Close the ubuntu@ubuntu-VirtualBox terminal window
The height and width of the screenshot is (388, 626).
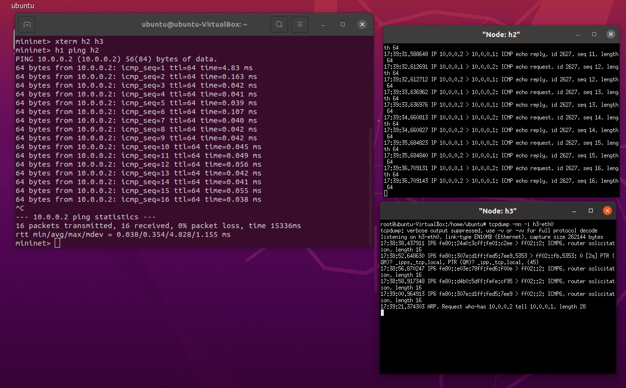pos(362,24)
